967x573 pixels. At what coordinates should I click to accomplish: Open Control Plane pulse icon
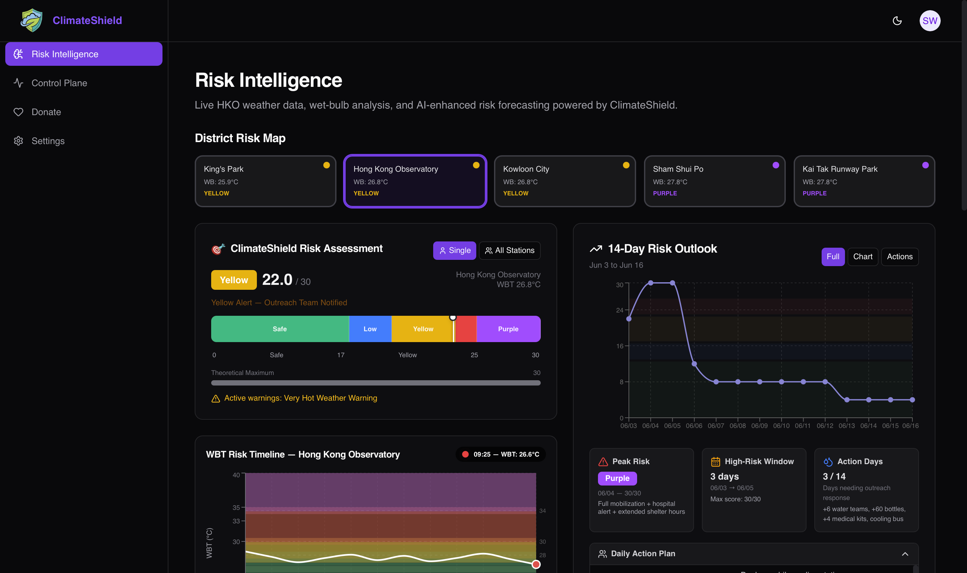coord(18,83)
